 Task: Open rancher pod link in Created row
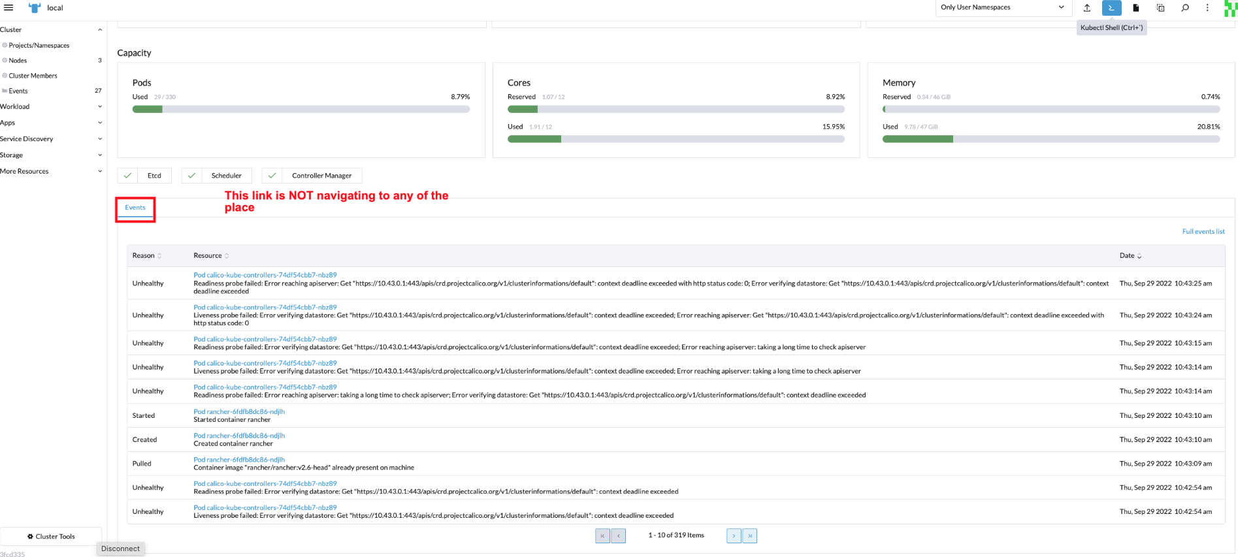point(239,436)
